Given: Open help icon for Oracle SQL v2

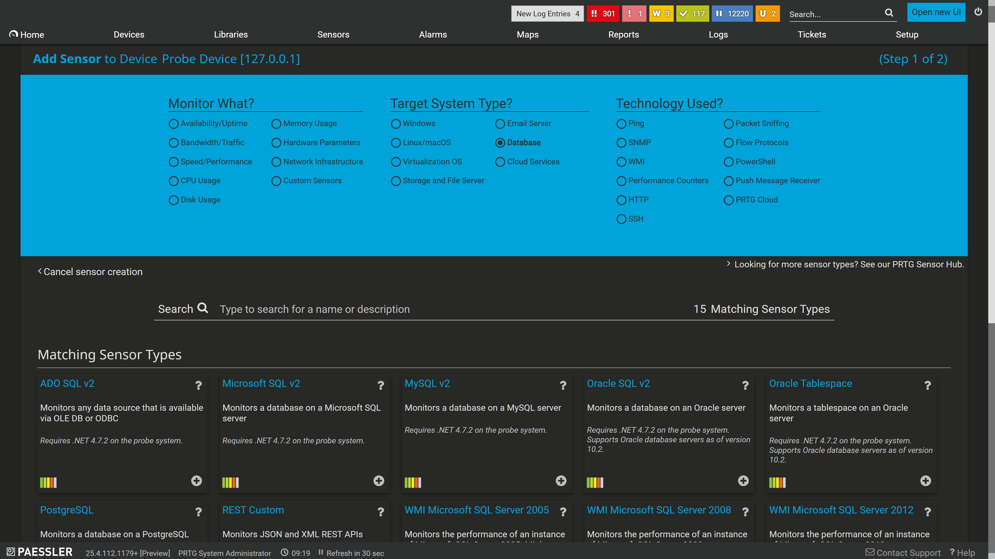Looking at the screenshot, I should (745, 385).
